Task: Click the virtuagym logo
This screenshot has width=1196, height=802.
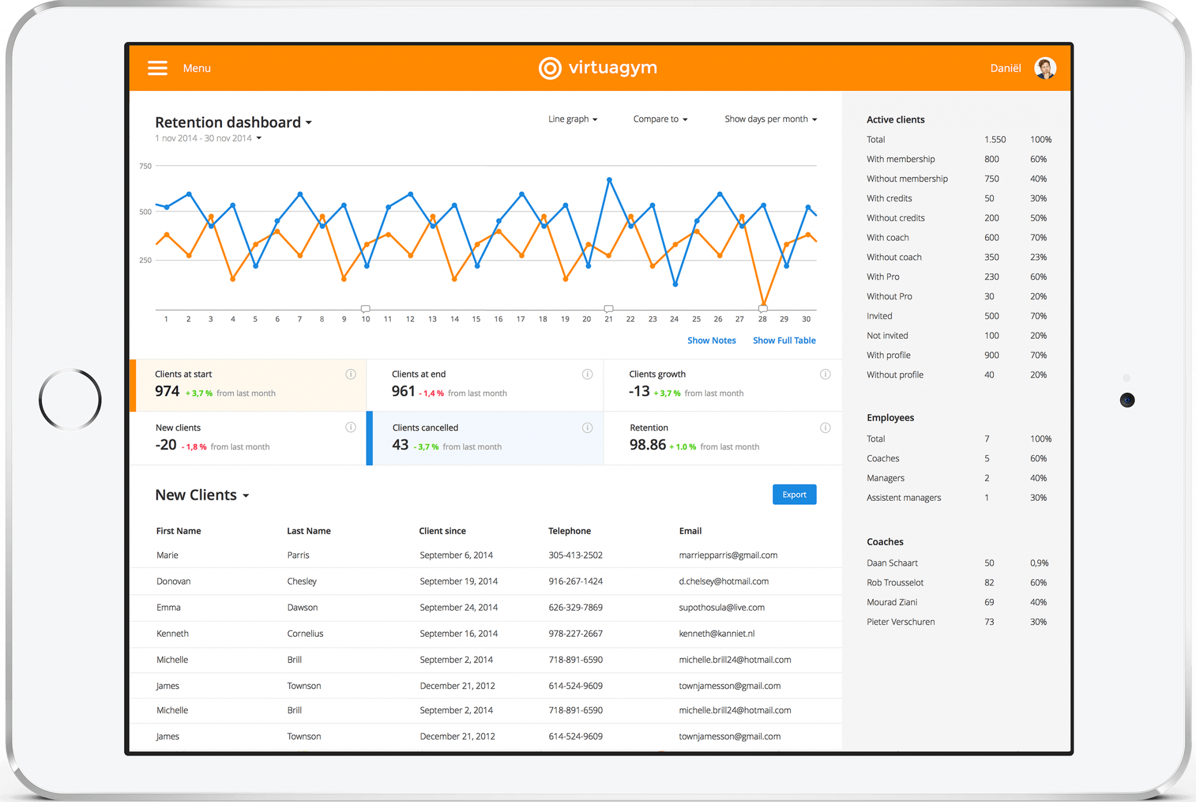Action: 597,68
